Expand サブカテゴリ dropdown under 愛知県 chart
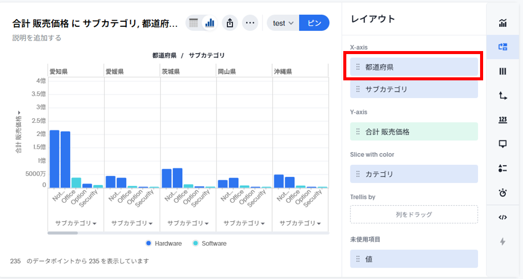523x279 pixels. [x=76, y=223]
